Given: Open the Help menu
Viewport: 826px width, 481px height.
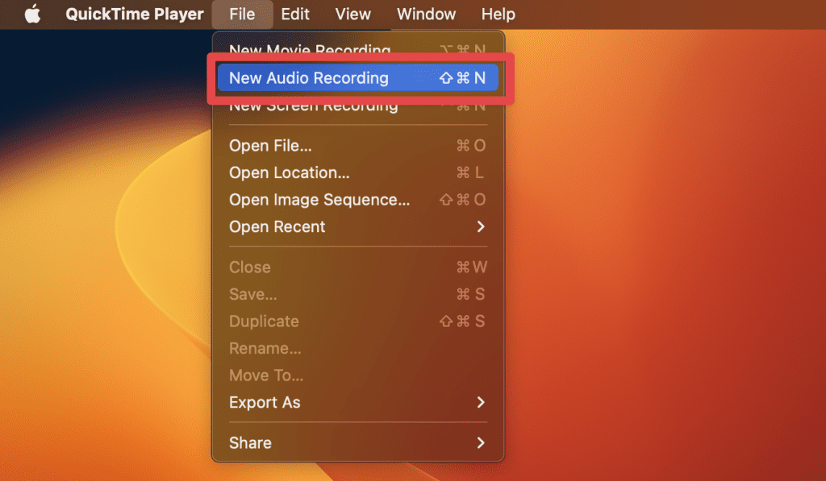Looking at the screenshot, I should pos(498,15).
